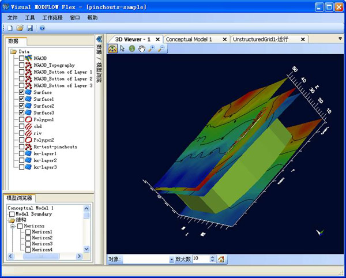Uncheck the Surface2 checkbox

[x=21, y=106]
